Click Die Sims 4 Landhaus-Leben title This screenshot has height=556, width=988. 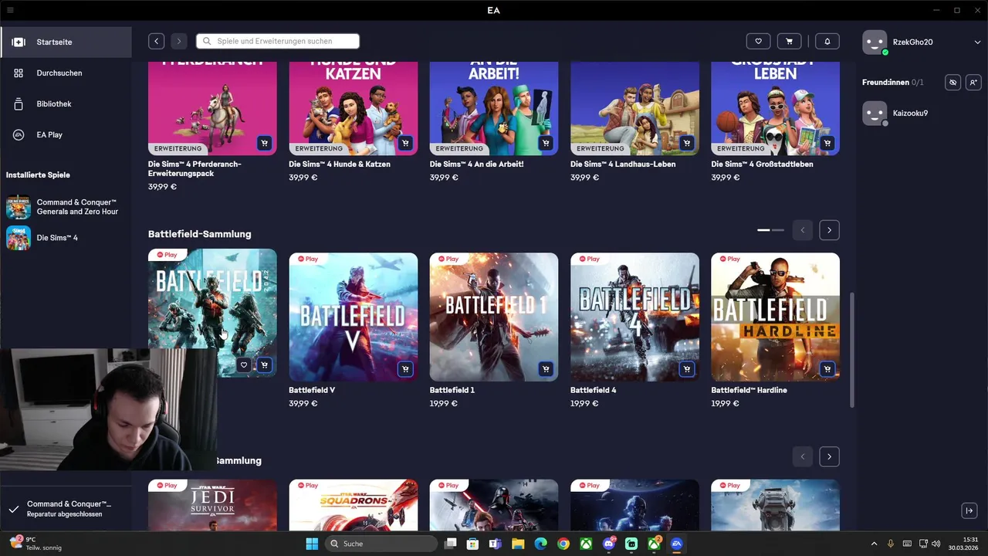click(x=623, y=164)
